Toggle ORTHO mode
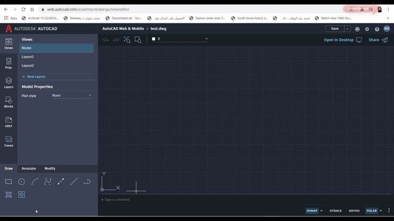 pyautogui.click(x=354, y=211)
